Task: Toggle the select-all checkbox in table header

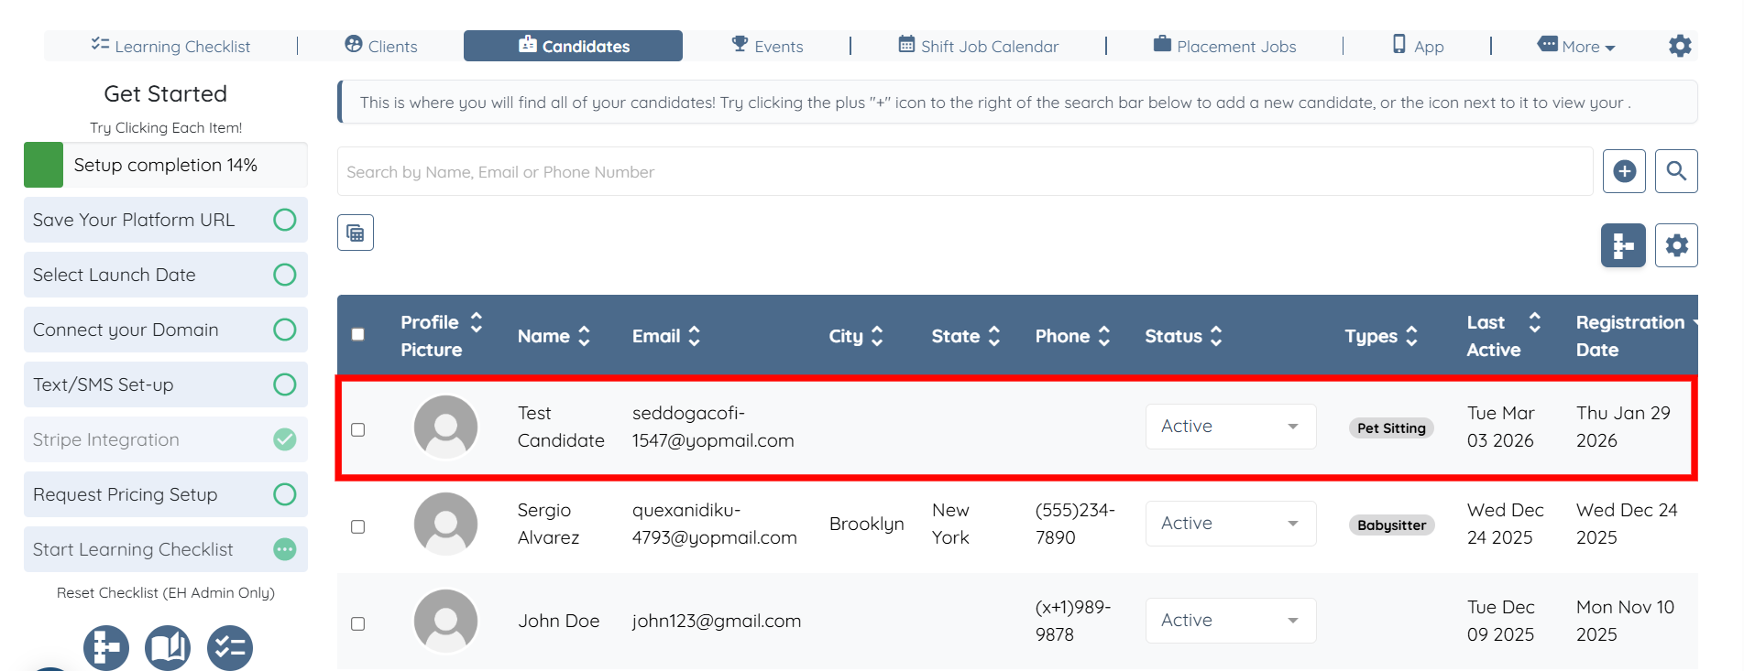Action: click(358, 335)
